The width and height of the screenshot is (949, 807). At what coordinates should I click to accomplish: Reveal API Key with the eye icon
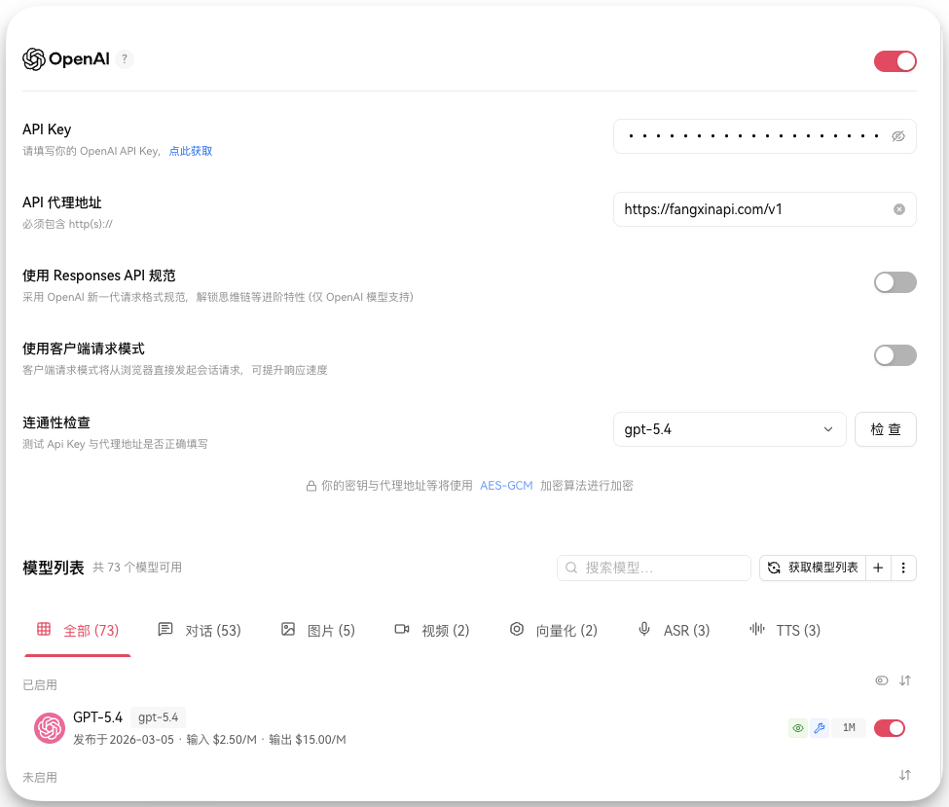[898, 136]
